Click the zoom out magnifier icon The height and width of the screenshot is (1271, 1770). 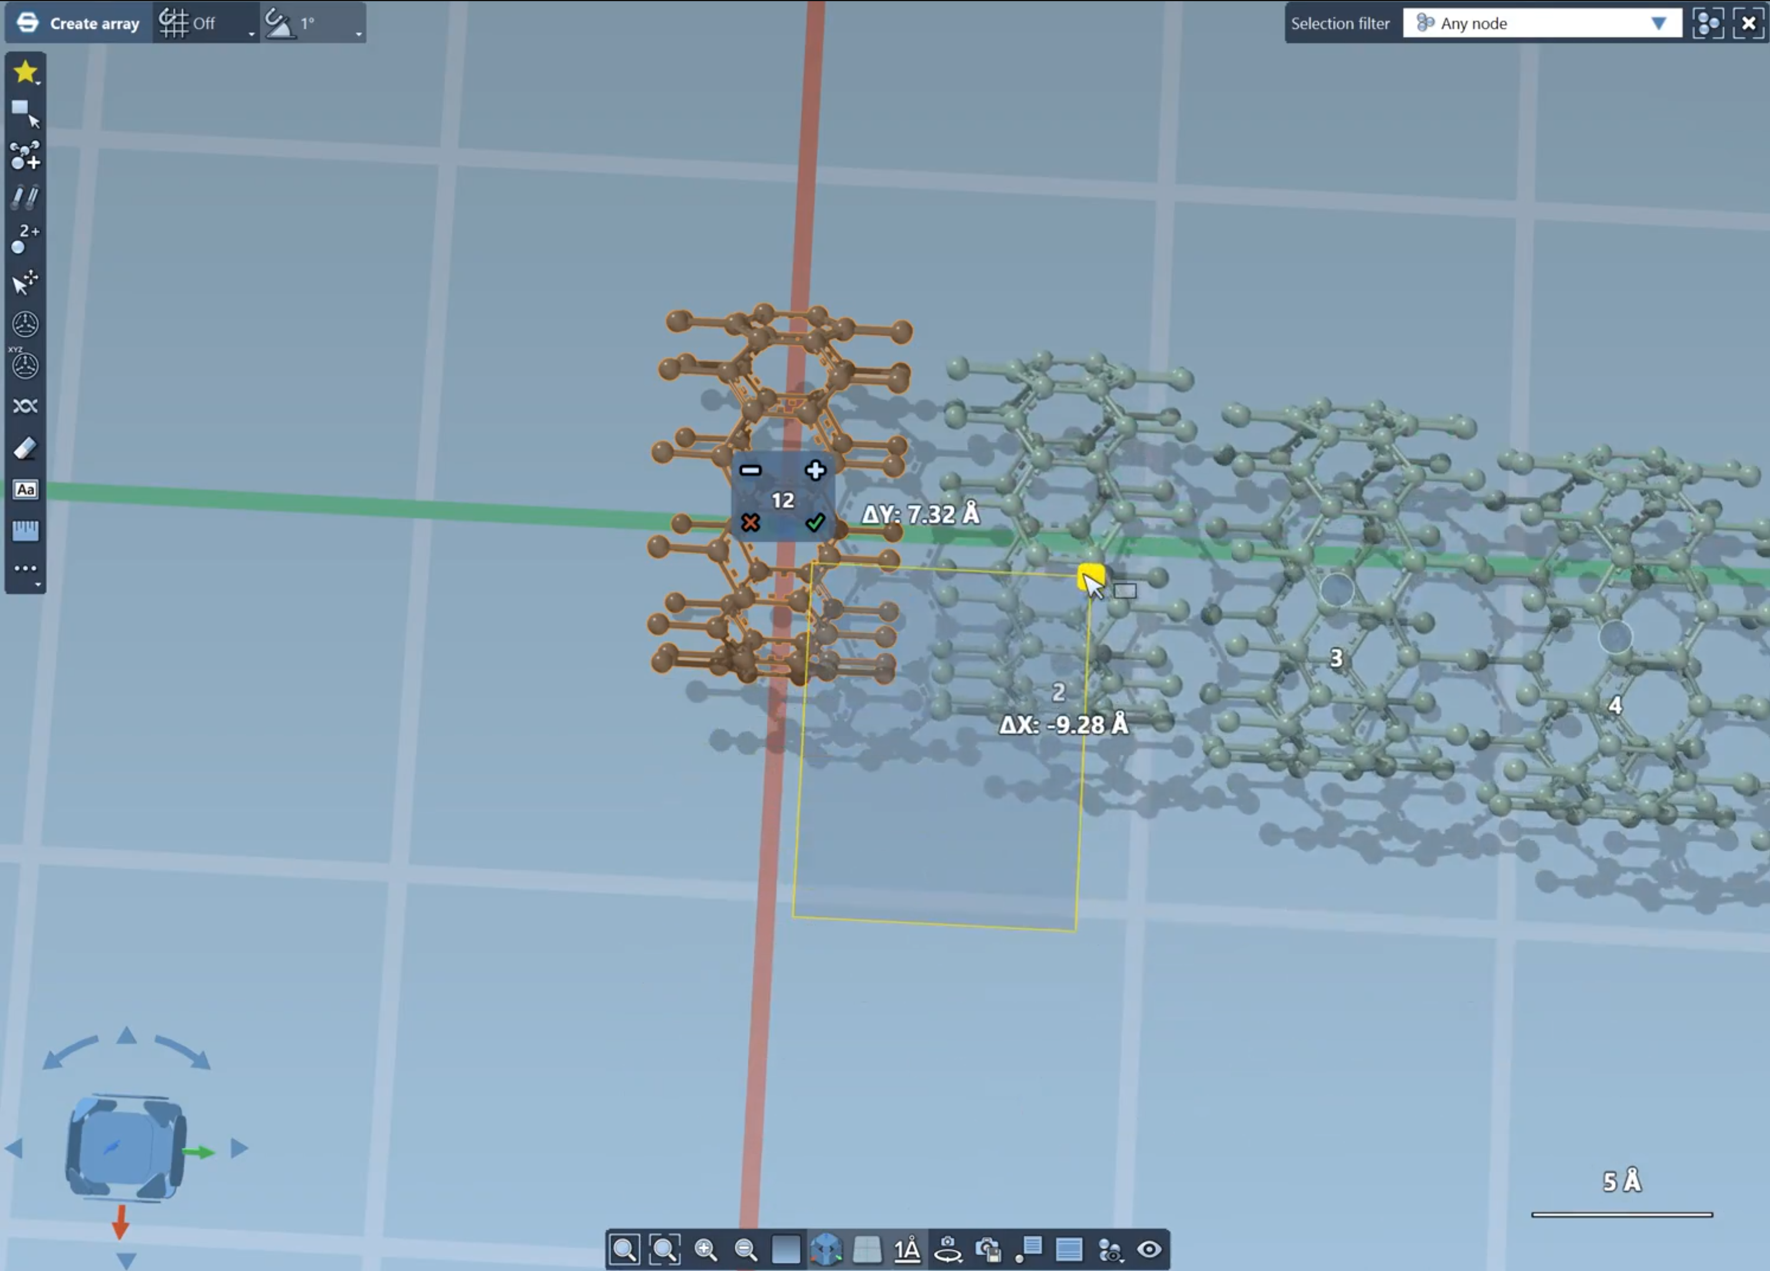745,1249
